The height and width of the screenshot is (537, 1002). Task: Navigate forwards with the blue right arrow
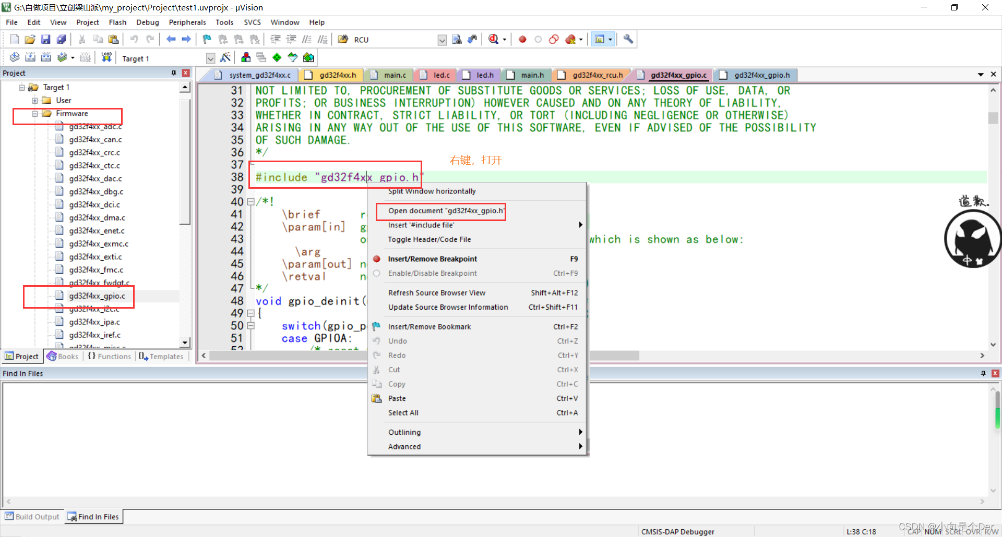tap(186, 39)
